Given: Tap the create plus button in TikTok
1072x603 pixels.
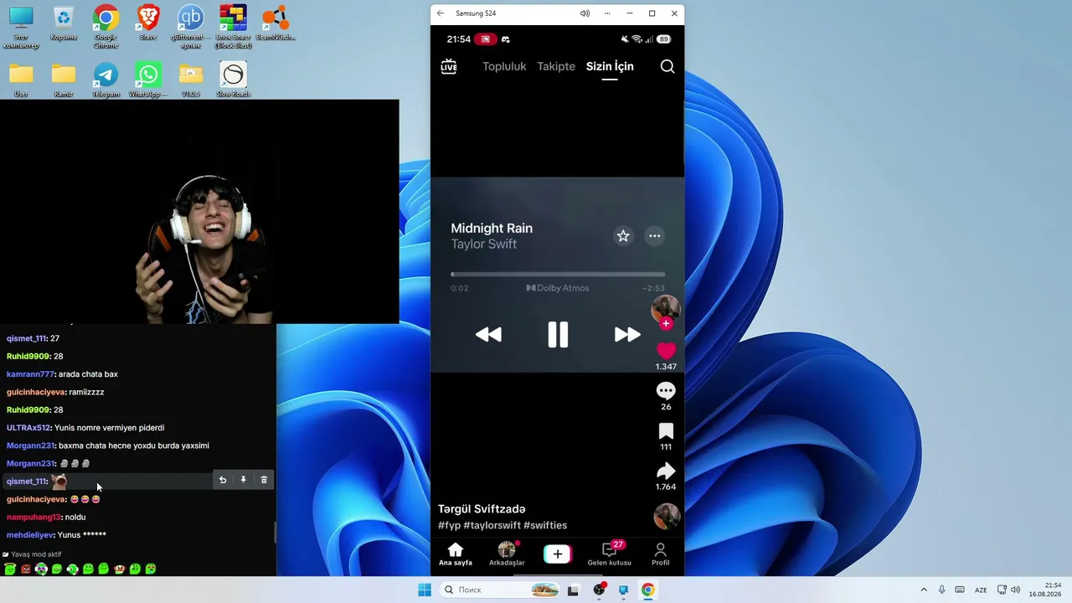Looking at the screenshot, I should (558, 554).
